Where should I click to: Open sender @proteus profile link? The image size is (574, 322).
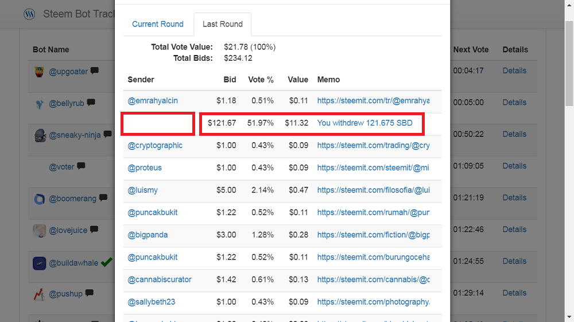[x=145, y=168]
